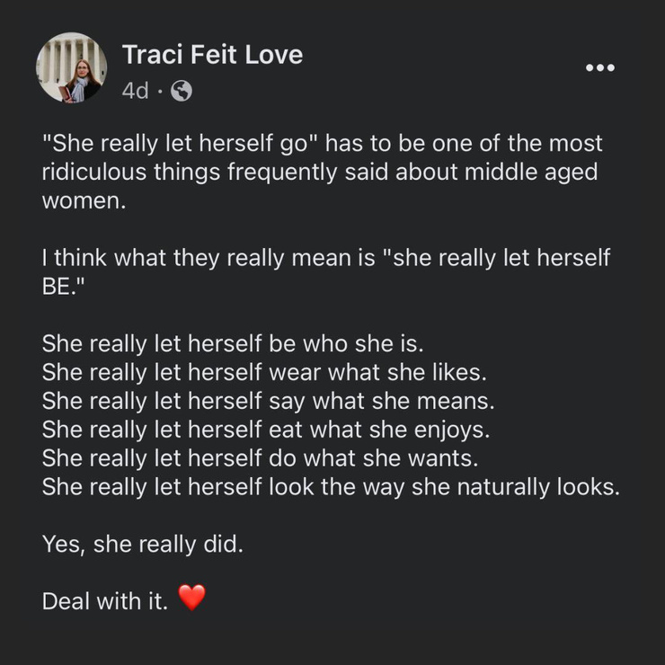Viewport: 665px width, 665px height.
Task: Click the sentence "Yes, she really did."
Action: [143, 544]
